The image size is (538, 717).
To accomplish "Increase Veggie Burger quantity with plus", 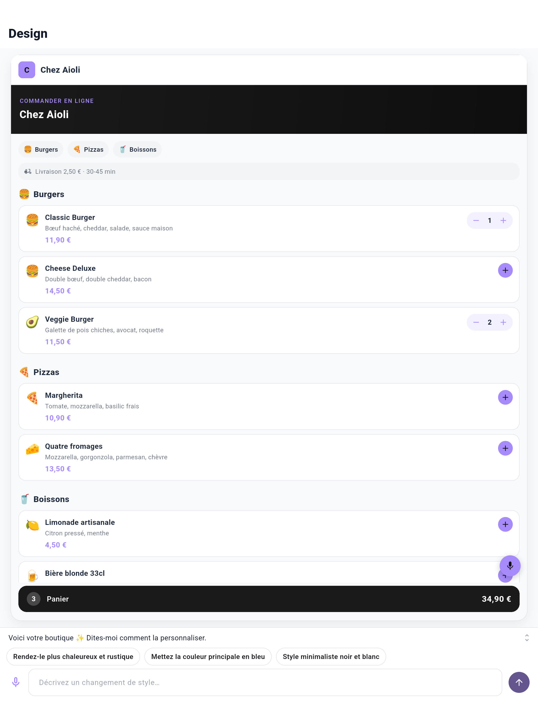I will tap(503, 322).
